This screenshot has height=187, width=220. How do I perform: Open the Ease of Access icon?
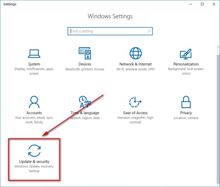135,102
